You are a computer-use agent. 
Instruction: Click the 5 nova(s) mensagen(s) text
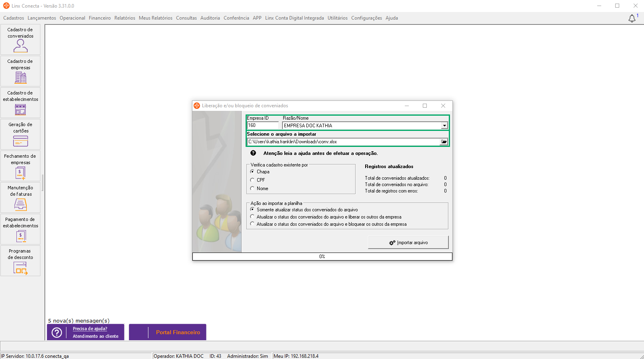[x=79, y=321]
